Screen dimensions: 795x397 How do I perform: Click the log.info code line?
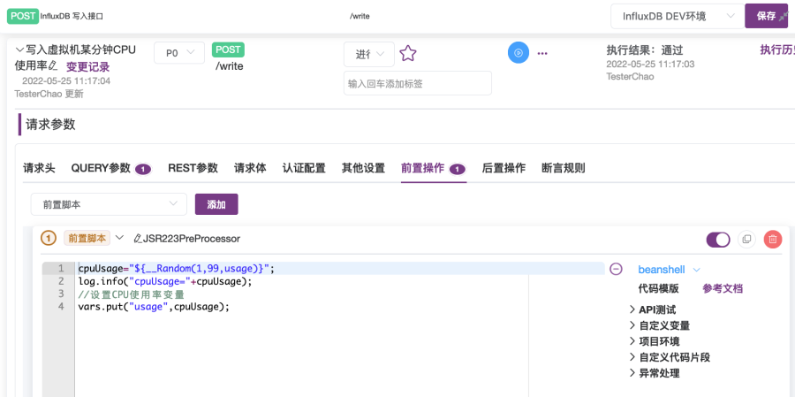165,281
